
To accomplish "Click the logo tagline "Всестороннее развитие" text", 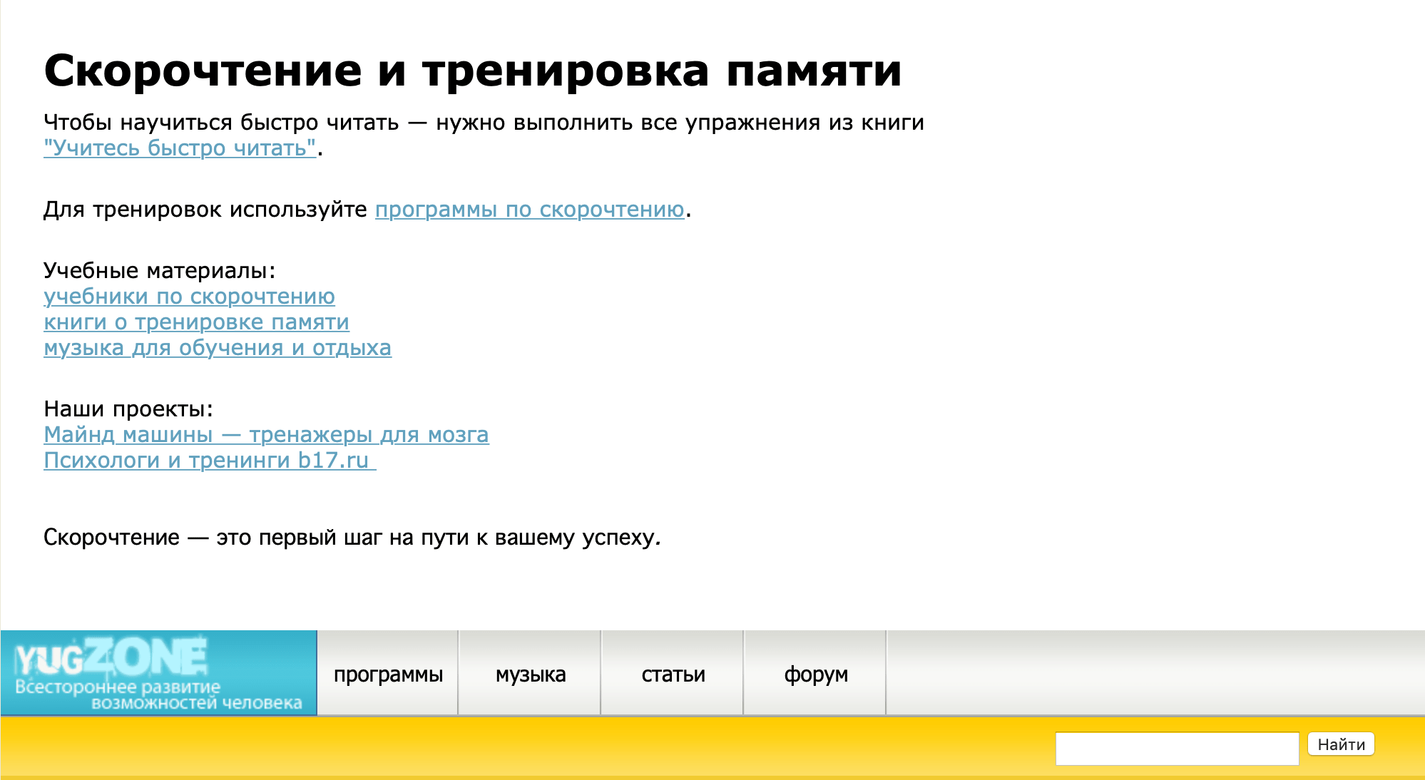I will 118,687.
